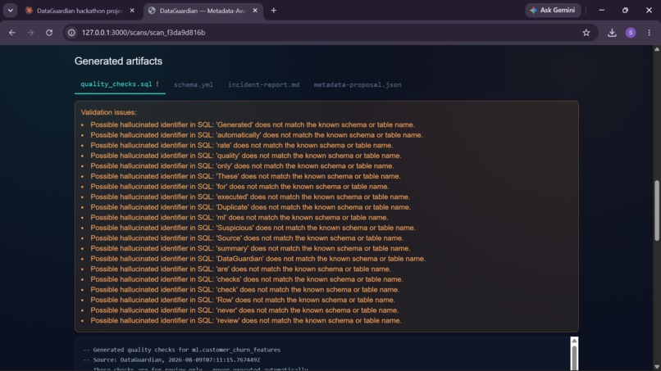Click the Validation issues label
This screenshot has width=661, height=371.
109,112
